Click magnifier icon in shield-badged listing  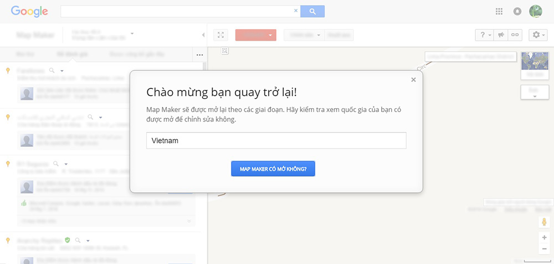78,240
